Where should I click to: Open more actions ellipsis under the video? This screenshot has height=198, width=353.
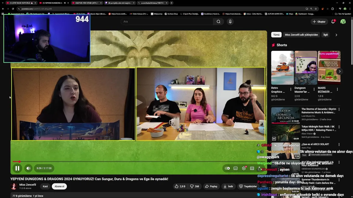pos(264,186)
